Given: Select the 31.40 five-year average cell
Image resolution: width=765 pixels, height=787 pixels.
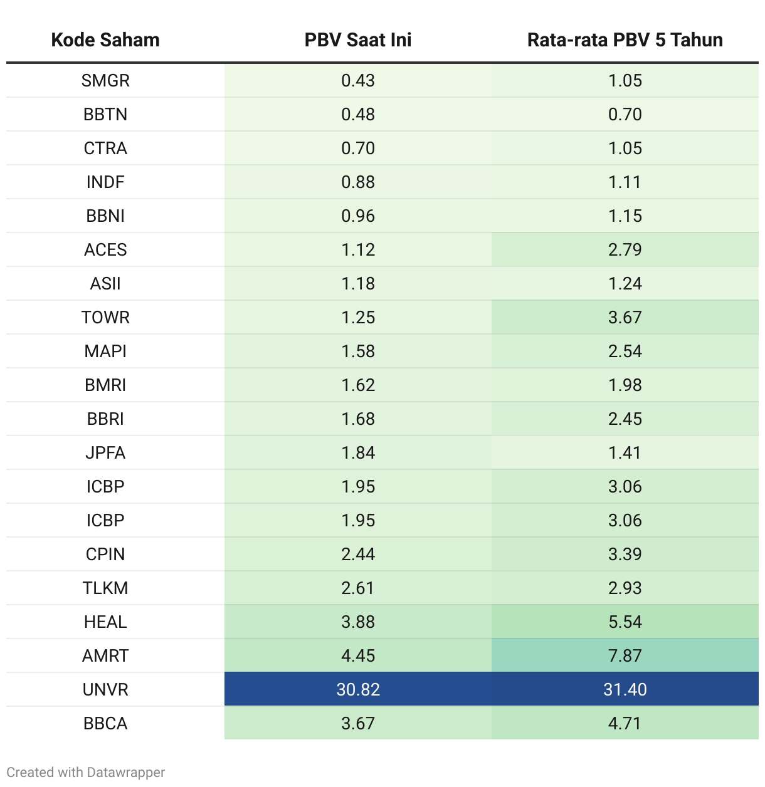Looking at the screenshot, I should (x=625, y=690).
